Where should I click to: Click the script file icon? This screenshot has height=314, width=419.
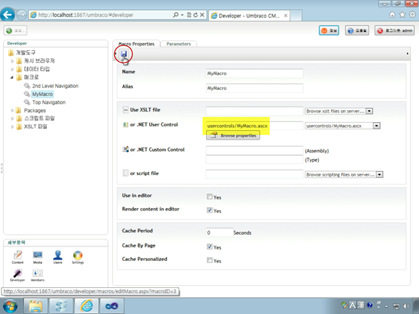point(126,173)
